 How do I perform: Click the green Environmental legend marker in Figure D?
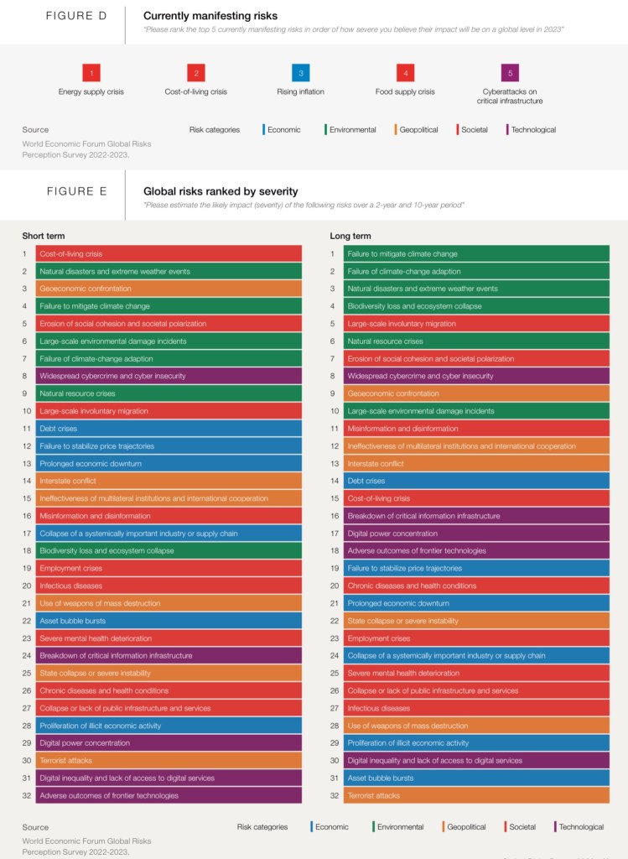325,130
